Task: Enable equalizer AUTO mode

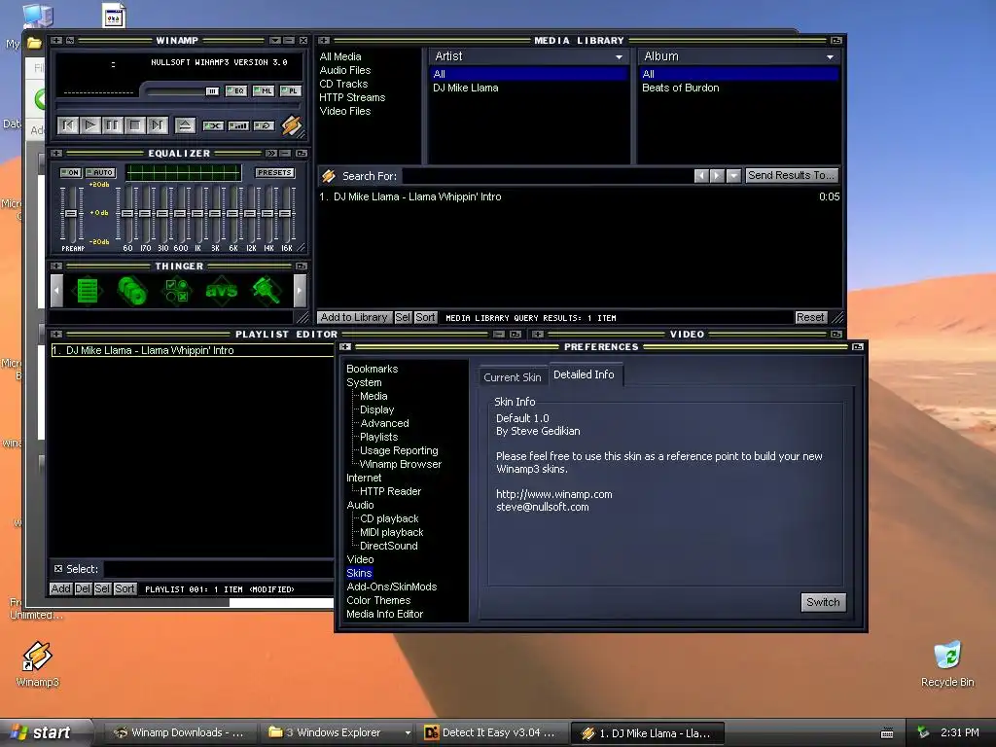Action: coord(100,173)
